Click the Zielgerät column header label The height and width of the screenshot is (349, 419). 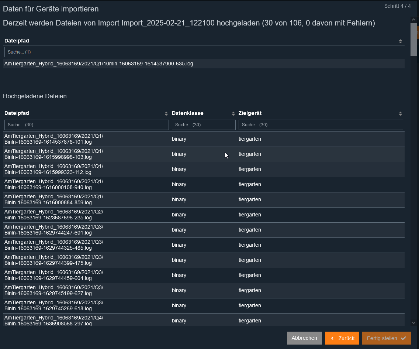250,113
